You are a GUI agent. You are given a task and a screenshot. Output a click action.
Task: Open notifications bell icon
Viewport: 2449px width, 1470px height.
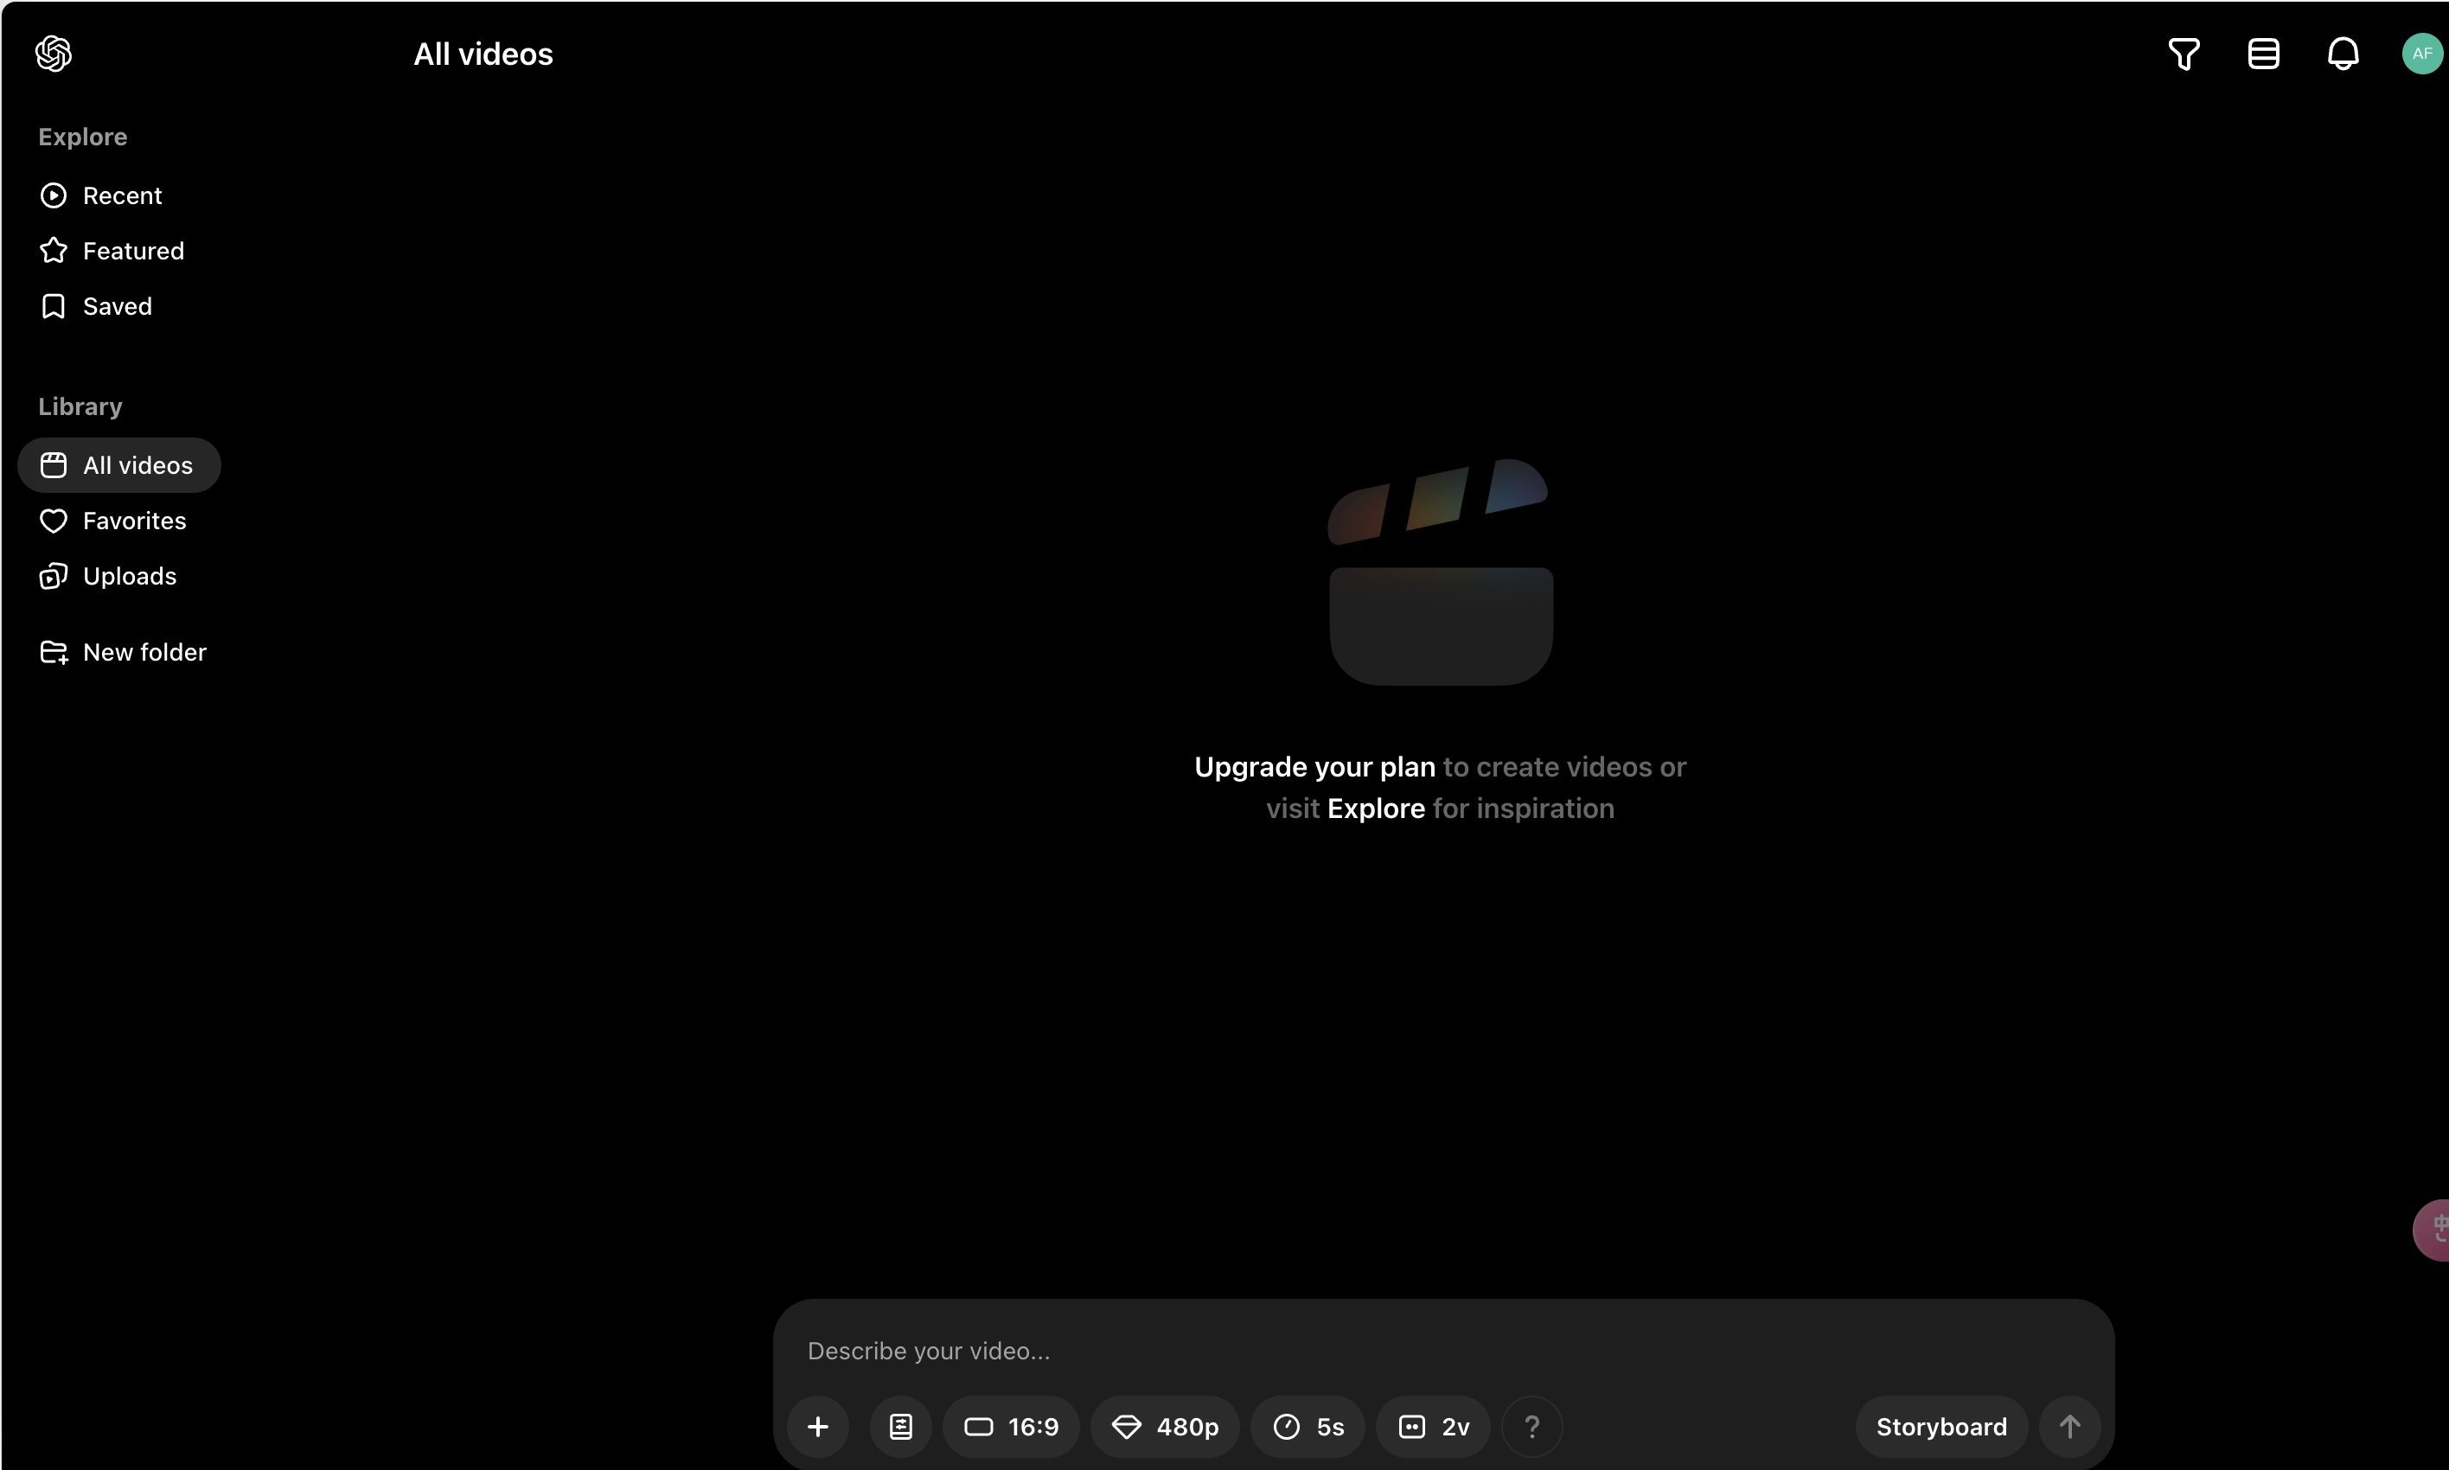2342,54
